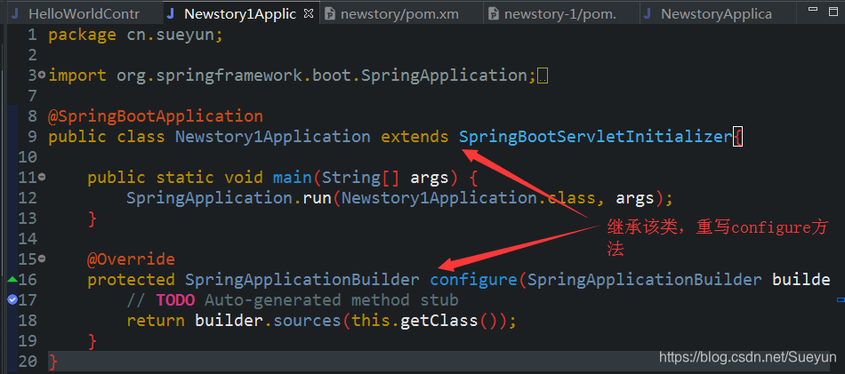Click 'Auto-generated method stub' comment text
Screen dimensions: 845x374
[332, 299]
